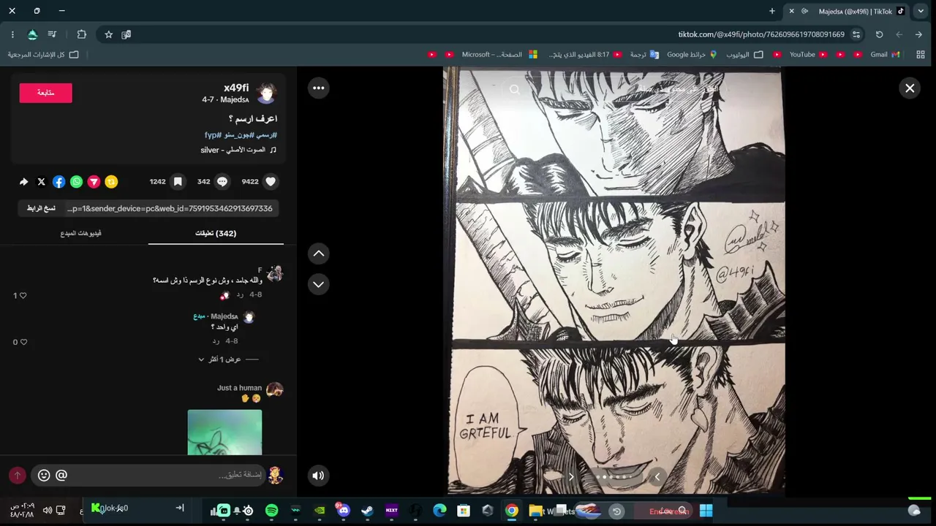The width and height of the screenshot is (936, 526).
Task: Open the all bookmarks folder
Action: [43, 55]
